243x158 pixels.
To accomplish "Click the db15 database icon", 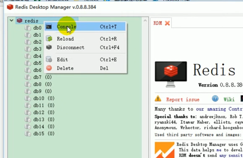I will click(28, 133).
